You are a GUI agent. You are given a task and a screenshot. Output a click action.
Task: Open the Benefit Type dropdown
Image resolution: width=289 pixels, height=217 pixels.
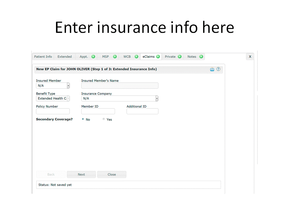pyautogui.click(x=68, y=98)
